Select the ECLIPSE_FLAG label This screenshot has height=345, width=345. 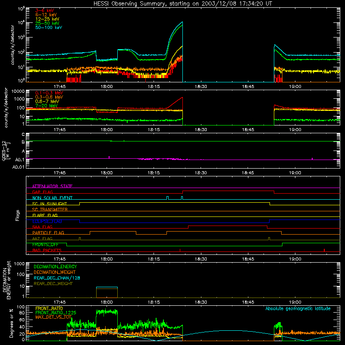(47, 221)
